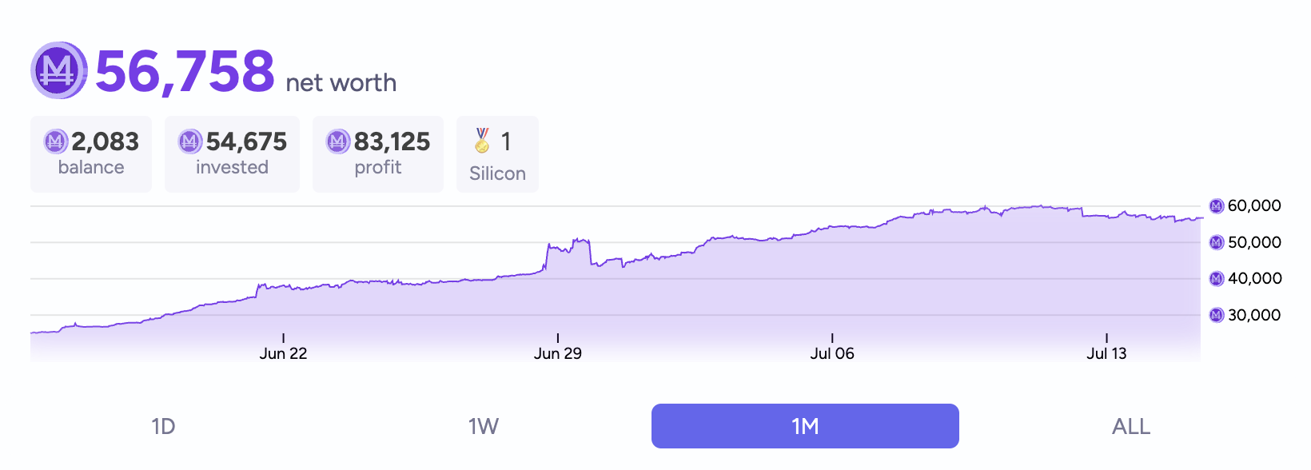The image size is (1311, 470).
Task: Click mana icon next to 50,000 axis label
Action: (1217, 242)
